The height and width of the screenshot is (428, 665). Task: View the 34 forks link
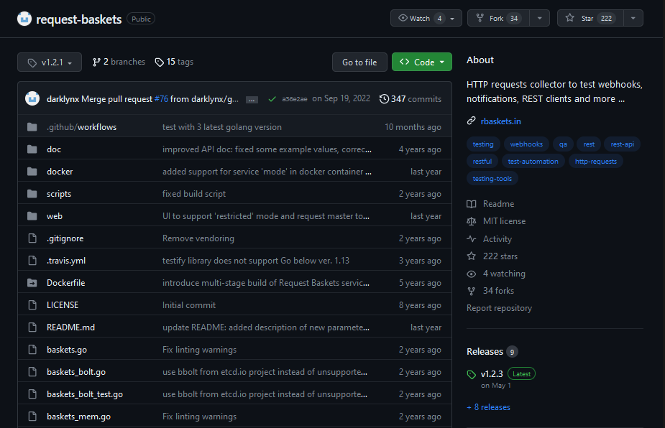(x=490, y=291)
